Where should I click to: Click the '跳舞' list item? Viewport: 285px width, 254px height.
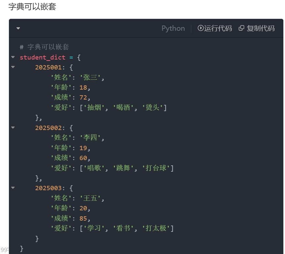pos(123,168)
